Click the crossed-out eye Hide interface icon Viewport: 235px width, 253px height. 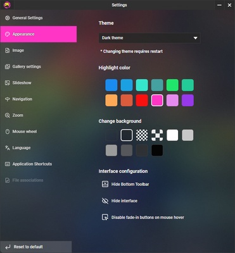coord(105,201)
